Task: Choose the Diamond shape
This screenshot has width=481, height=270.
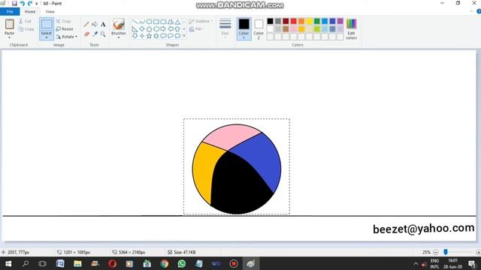Action: click(x=142, y=29)
